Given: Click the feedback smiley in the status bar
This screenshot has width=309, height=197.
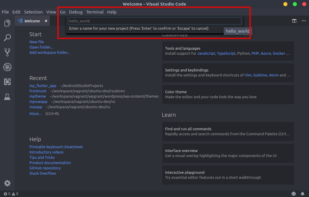Looking at the screenshot, I should point(294,193).
